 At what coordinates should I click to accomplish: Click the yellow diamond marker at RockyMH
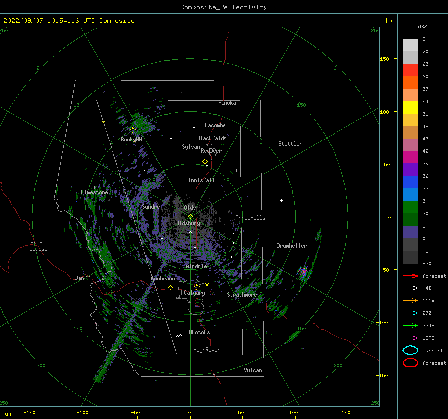(x=133, y=130)
